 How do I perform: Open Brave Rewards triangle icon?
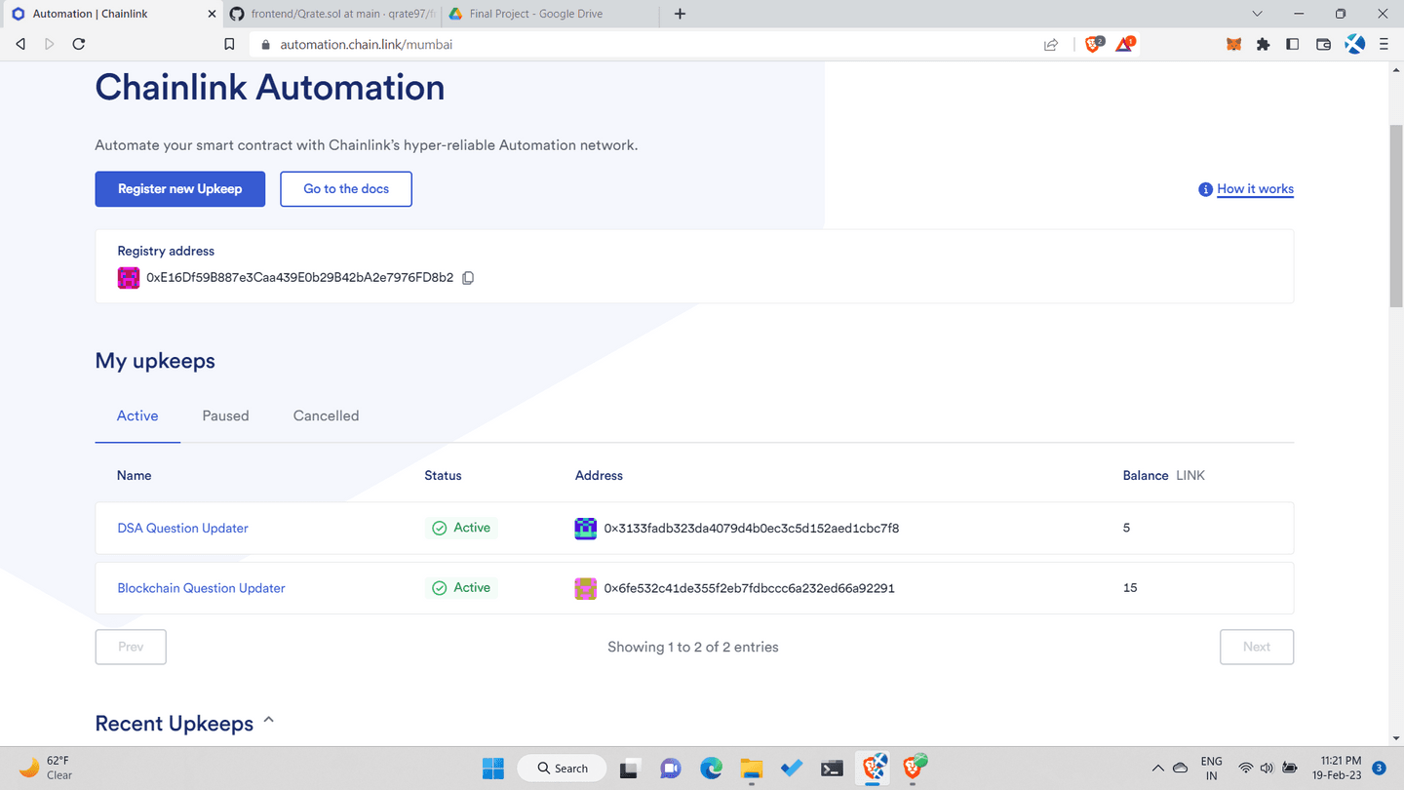[1125, 44]
